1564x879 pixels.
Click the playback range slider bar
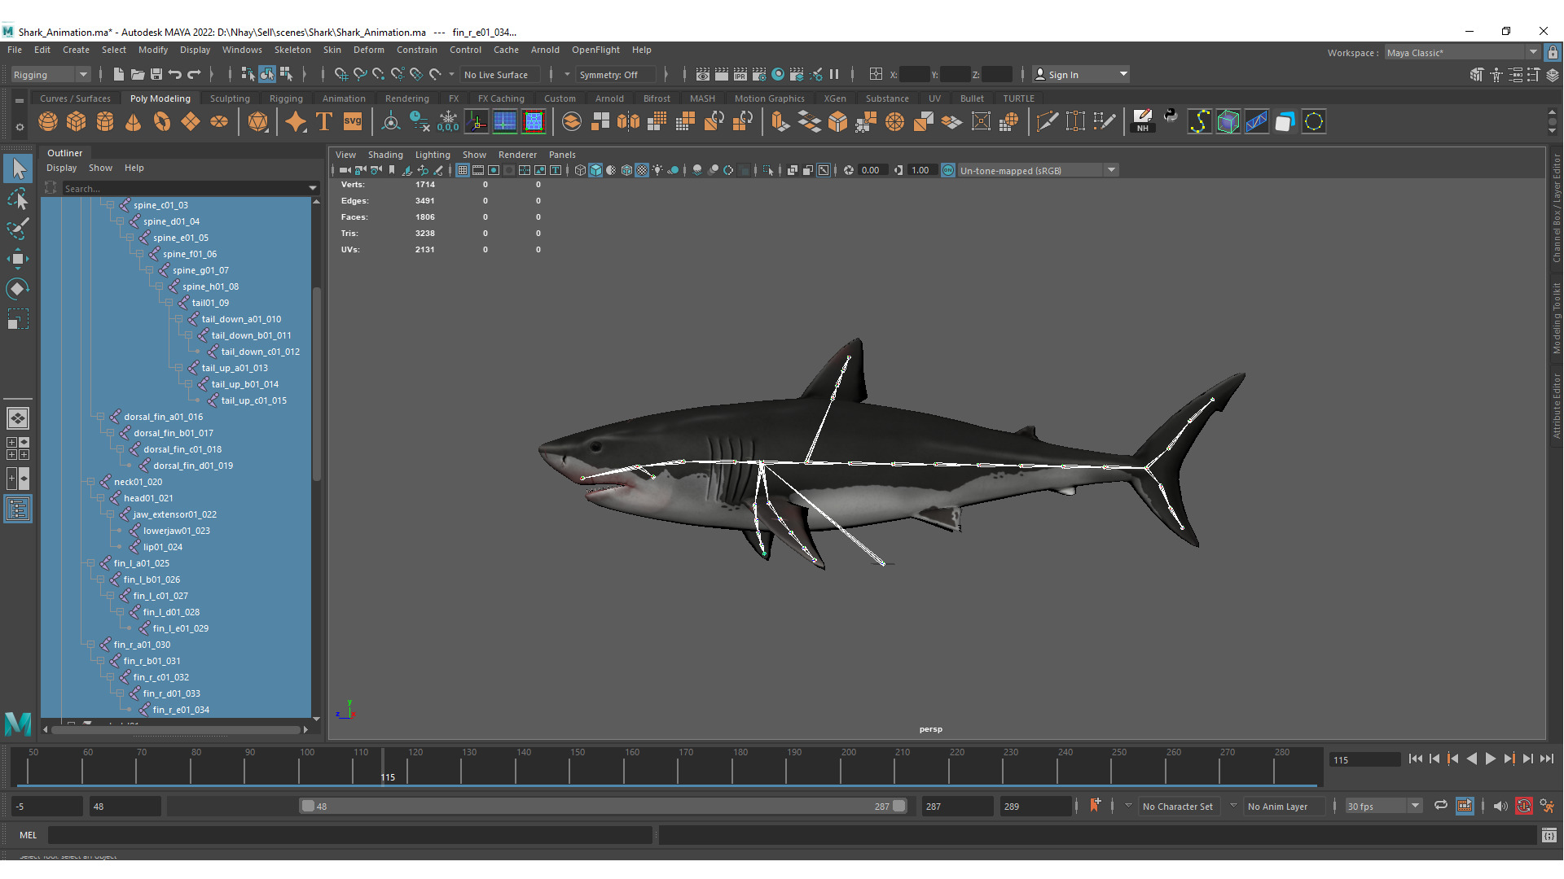click(x=604, y=806)
